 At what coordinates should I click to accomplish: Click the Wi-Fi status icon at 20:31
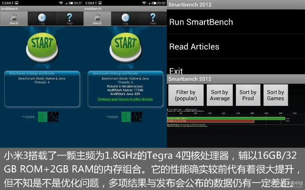(61, 3)
